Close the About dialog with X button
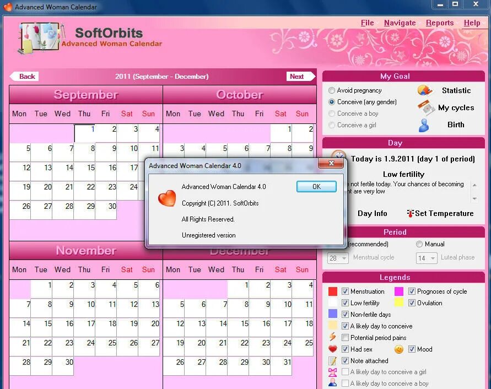 (331, 163)
